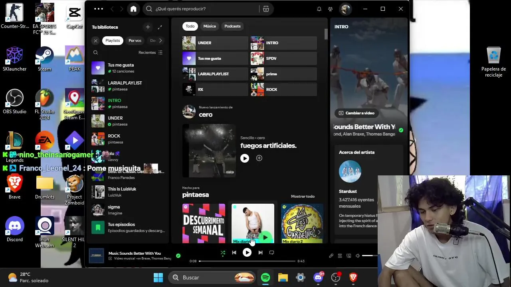This screenshot has width=511, height=287.
Task: Play 'fuegos artificiales.' single
Action: (245, 158)
